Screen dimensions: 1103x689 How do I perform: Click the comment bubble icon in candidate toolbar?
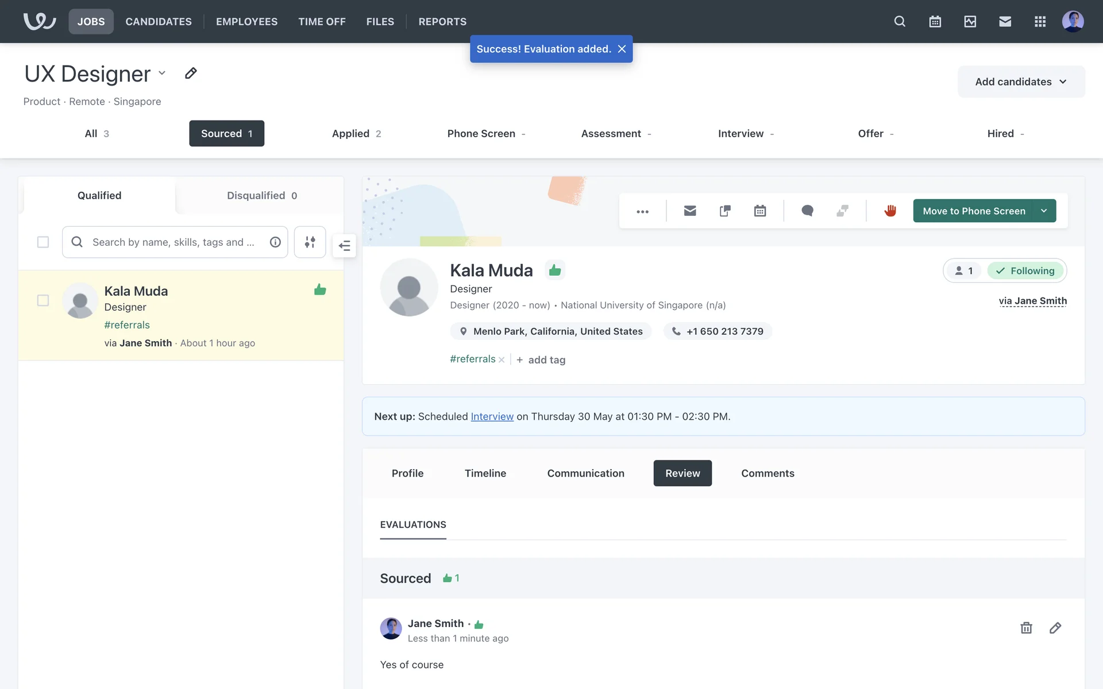coord(807,211)
